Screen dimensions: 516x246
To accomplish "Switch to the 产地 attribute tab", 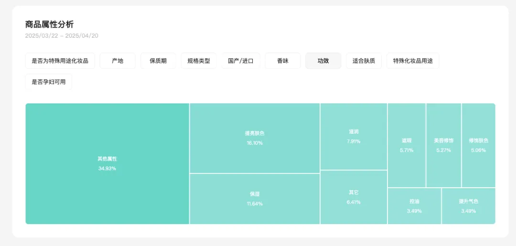I will coord(118,61).
